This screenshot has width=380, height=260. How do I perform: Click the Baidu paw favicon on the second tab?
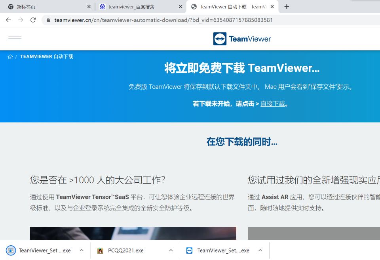(x=103, y=7)
